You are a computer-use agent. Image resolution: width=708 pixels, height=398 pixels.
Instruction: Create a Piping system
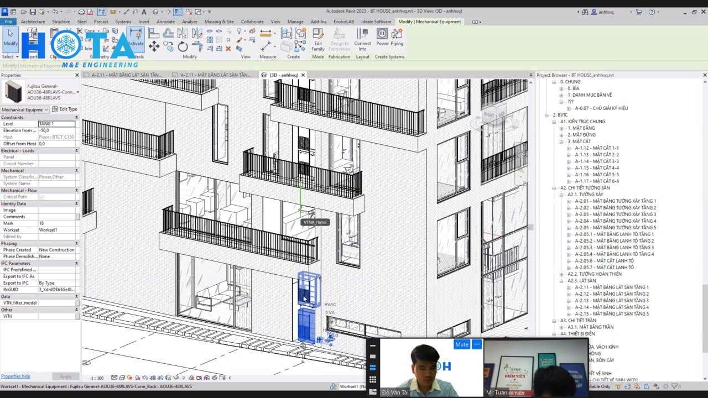(397, 37)
